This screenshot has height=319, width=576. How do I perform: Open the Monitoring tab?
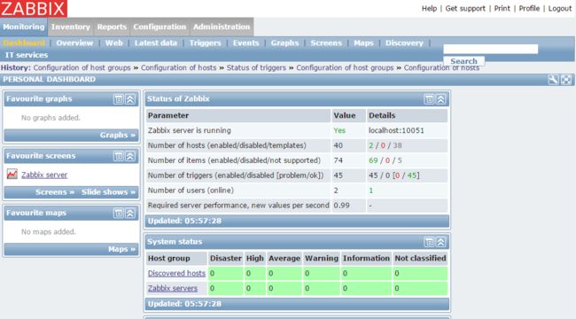24,27
